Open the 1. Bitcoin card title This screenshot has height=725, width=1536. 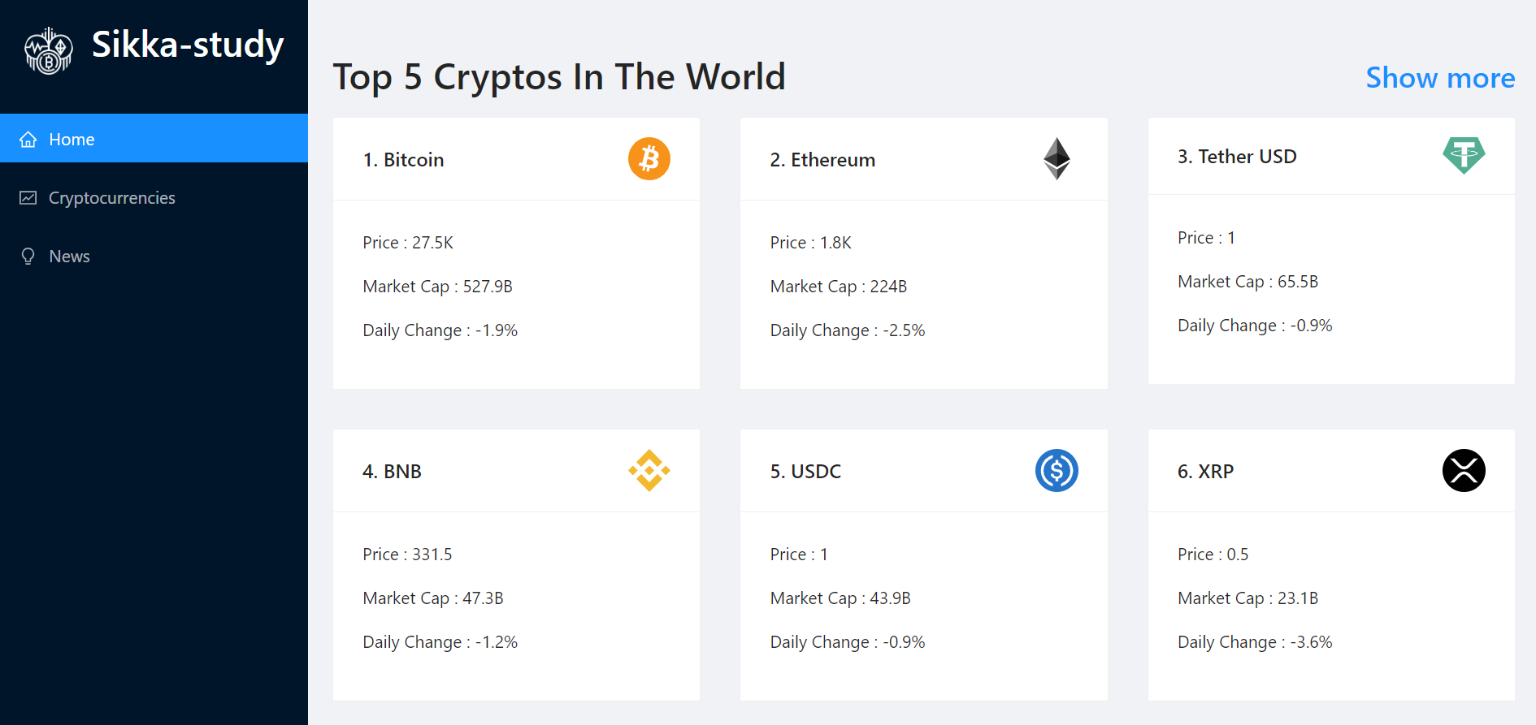coord(403,160)
